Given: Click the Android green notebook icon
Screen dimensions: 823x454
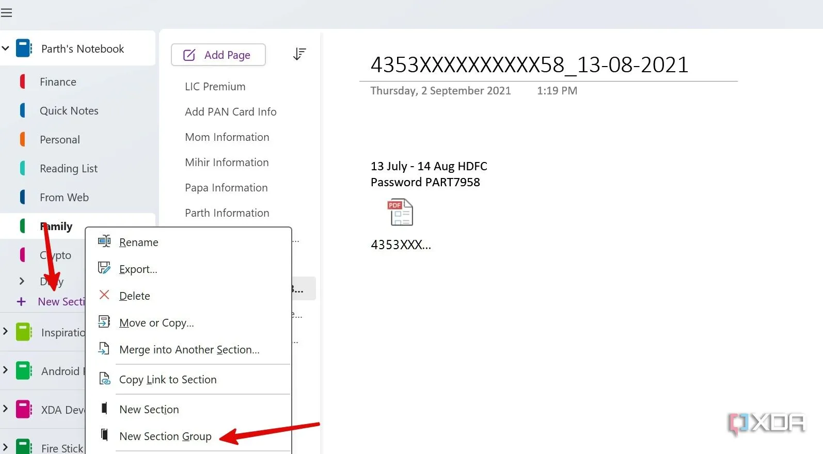Looking at the screenshot, I should (24, 371).
